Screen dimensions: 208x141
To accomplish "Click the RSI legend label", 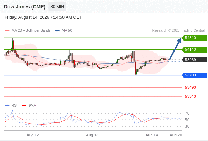I will point(14,106).
